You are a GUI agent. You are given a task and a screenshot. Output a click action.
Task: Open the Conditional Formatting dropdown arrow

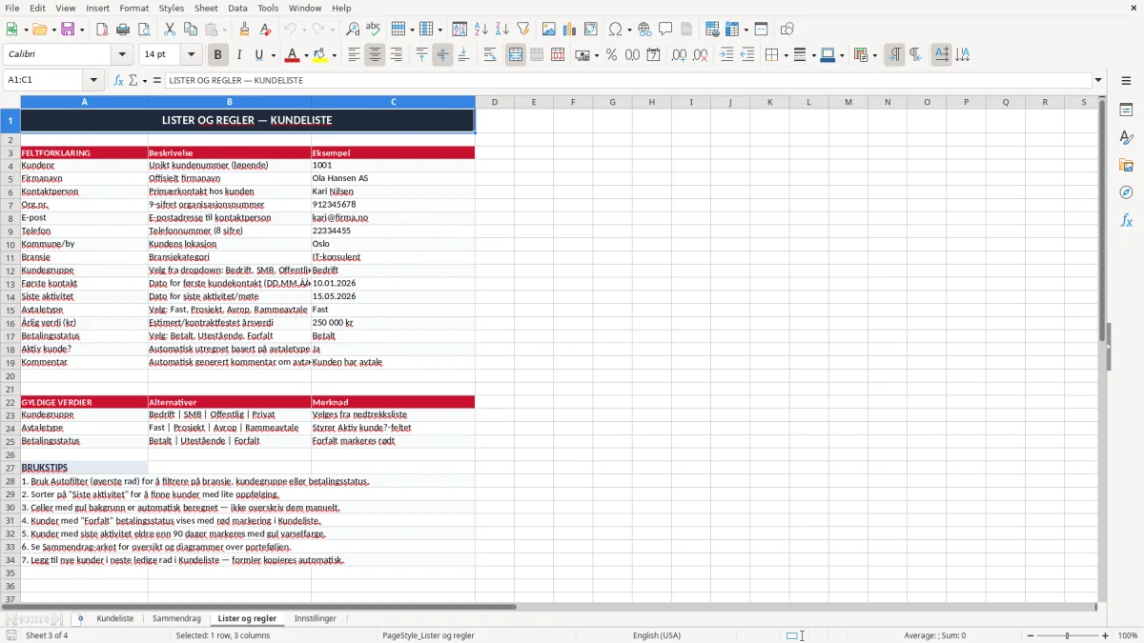click(x=874, y=55)
